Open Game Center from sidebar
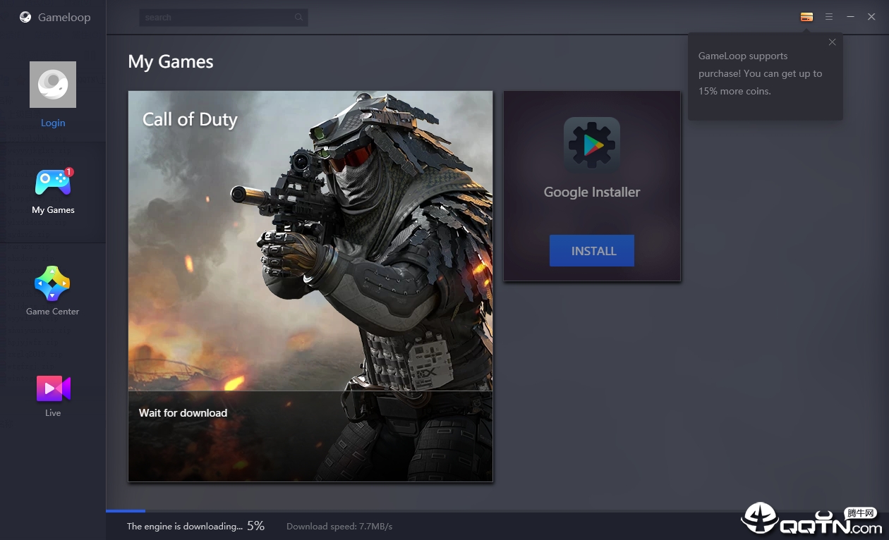The height and width of the screenshot is (540, 889). click(53, 291)
